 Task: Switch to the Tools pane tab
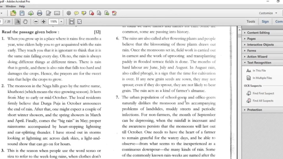tap(251, 21)
